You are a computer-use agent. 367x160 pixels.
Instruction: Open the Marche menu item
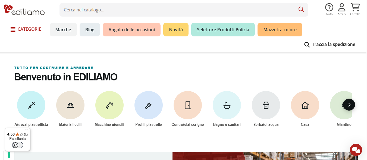pos(63,30)
